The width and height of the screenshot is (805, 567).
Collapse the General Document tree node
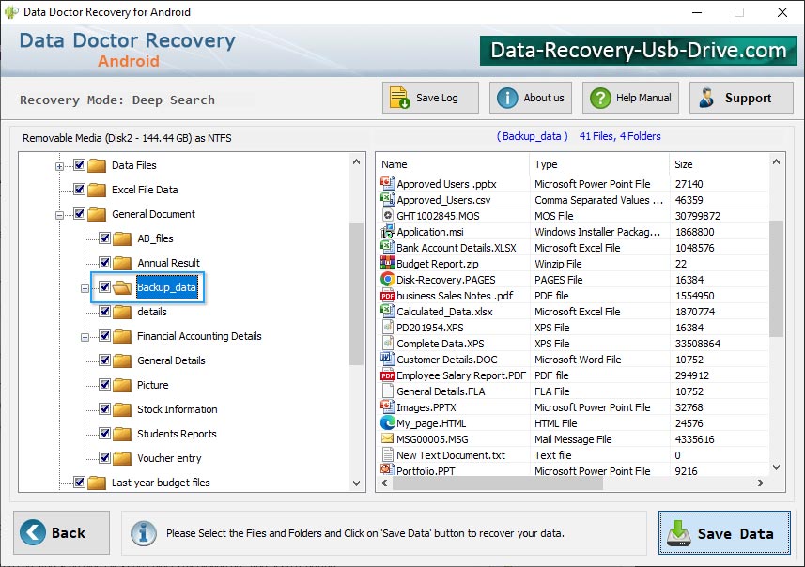(x=59, y=215)
